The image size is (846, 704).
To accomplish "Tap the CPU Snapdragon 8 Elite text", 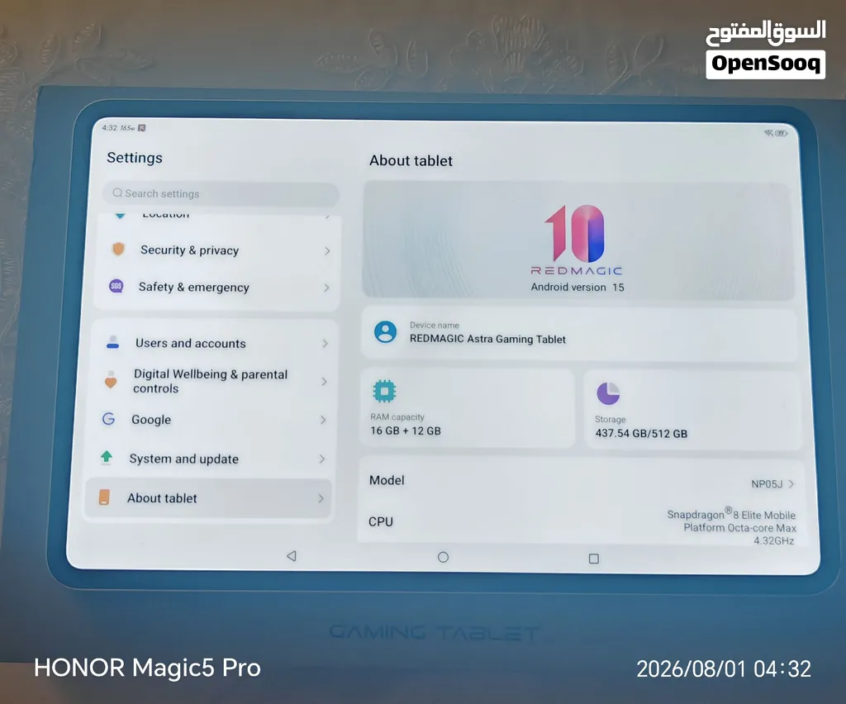I will 731,527.
